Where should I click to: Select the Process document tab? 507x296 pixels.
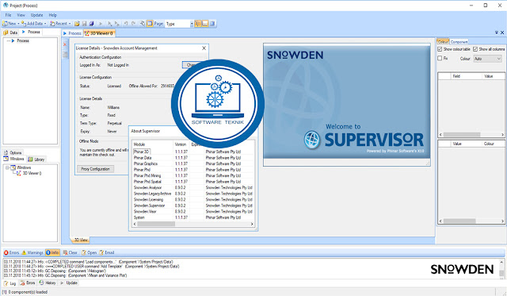point(72,33)
